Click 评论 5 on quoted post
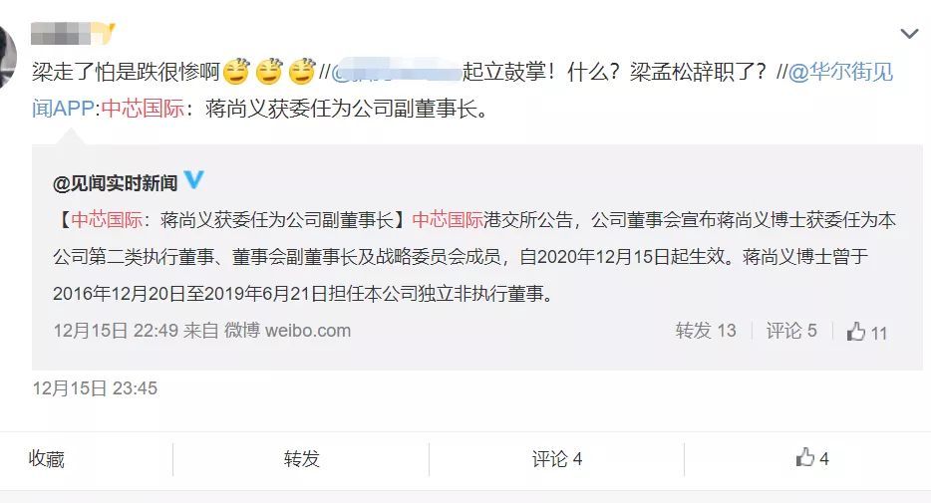931x503 pixels. click(x=791, y=331)
